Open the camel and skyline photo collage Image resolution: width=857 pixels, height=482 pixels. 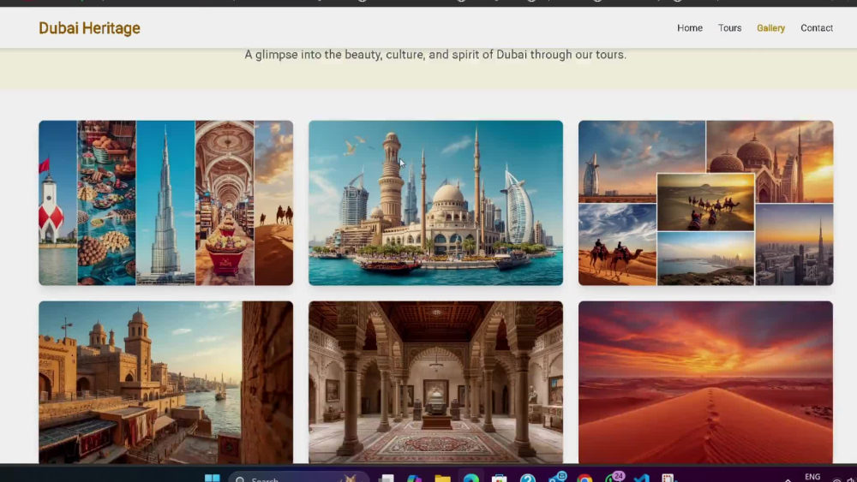705,203
